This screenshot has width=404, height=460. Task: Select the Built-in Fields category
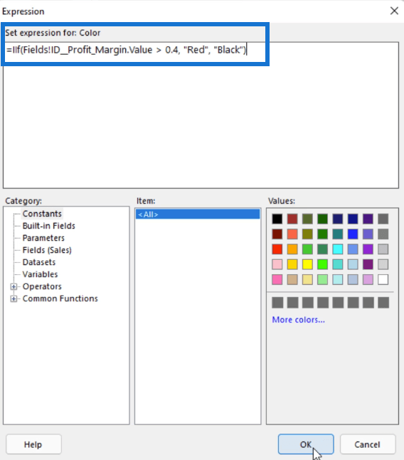[x=48, y=226]
